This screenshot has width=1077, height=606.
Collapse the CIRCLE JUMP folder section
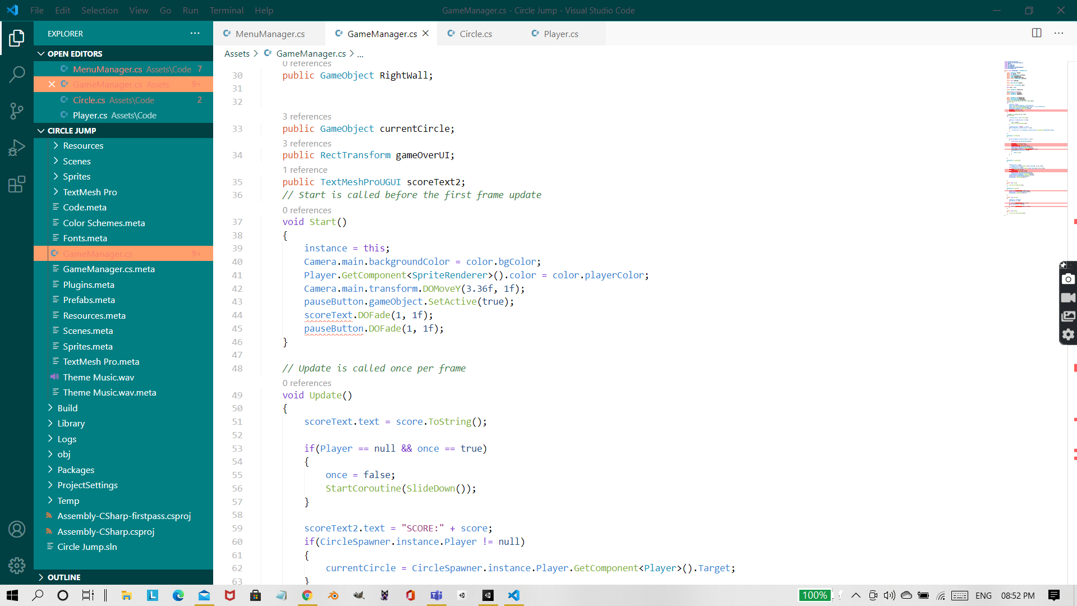[123, 130]
